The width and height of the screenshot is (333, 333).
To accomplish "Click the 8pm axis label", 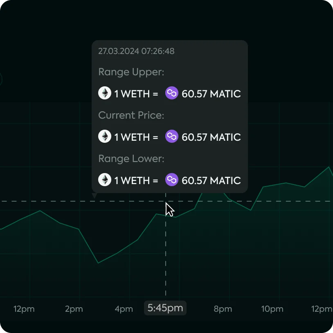I will [x=223, y=309].
